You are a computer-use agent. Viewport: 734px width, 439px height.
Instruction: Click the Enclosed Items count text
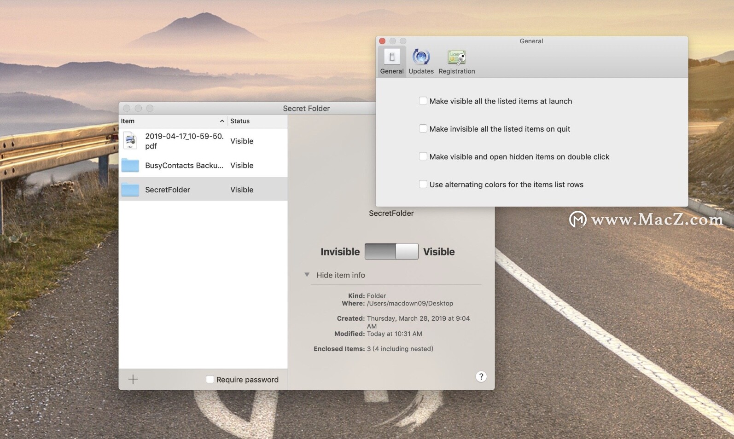pyautogui.click(x=400, y=349)
